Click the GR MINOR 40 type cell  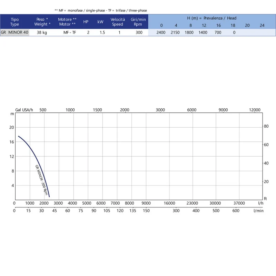click(x=14, y=32)
